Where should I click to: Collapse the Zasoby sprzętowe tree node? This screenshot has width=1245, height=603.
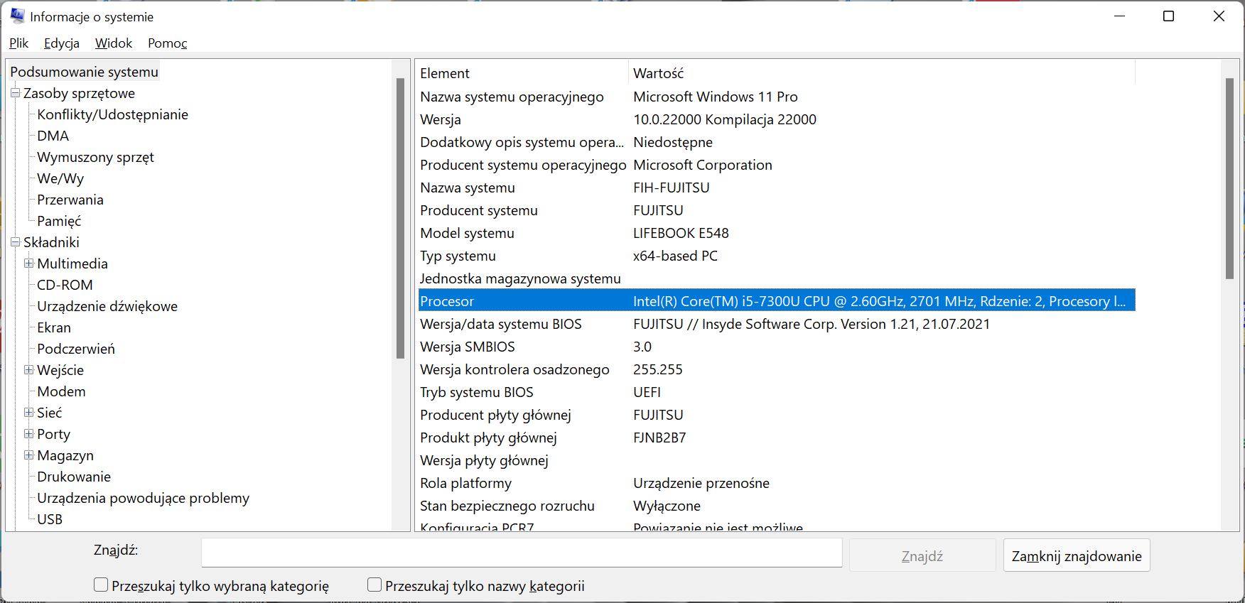15,93
